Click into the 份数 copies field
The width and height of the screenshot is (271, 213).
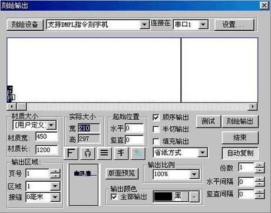(246, 168)
